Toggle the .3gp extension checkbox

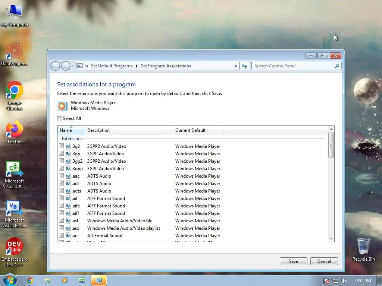[62, 153]
